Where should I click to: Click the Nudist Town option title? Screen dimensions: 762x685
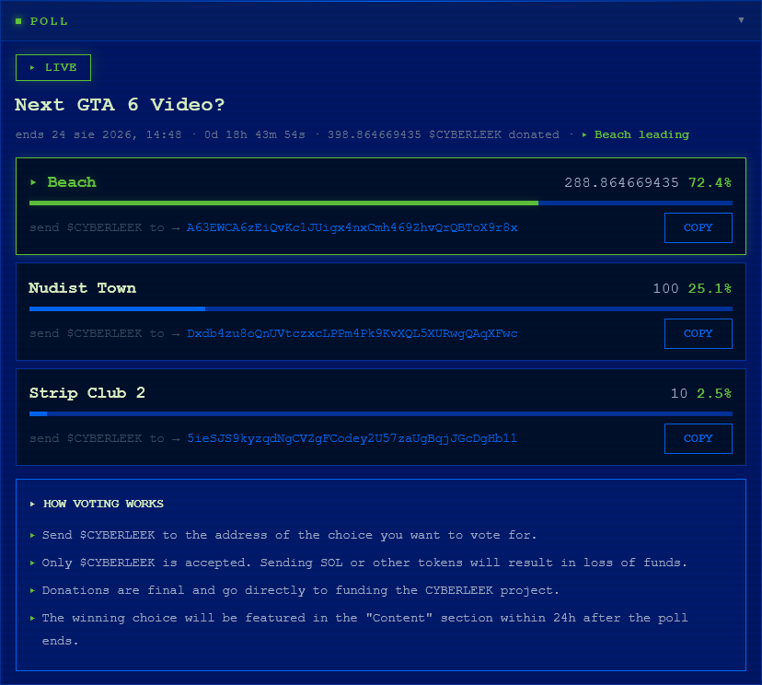coord(82,288)
